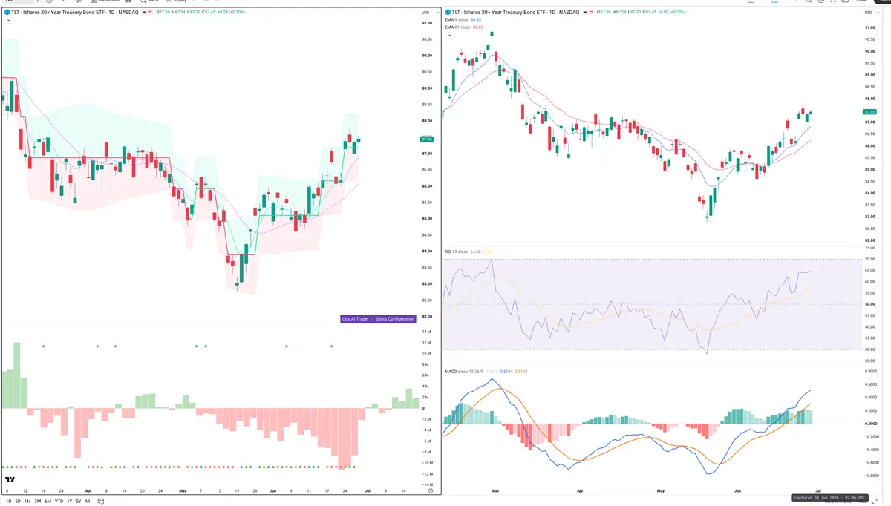Open left chart time axis settings icon
Screen dimensions: 891x506
(x=431, y=490)
